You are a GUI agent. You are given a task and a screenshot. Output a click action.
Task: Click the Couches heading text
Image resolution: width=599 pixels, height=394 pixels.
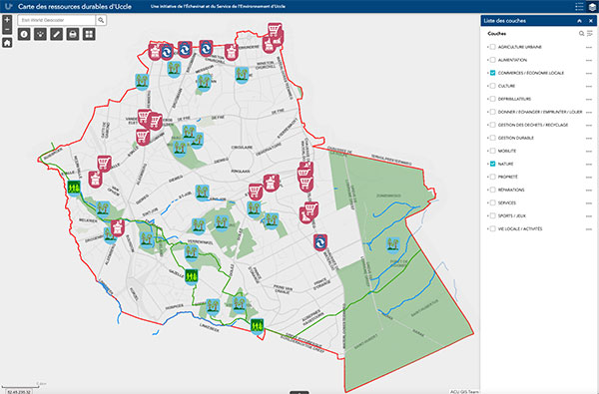[x=496, y=34]
